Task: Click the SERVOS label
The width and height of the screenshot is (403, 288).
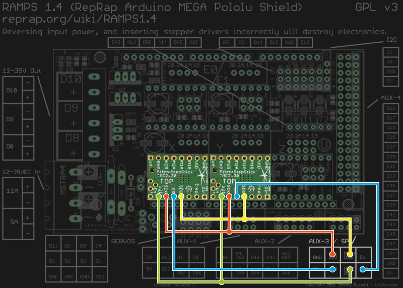Action: click(123, 241)
